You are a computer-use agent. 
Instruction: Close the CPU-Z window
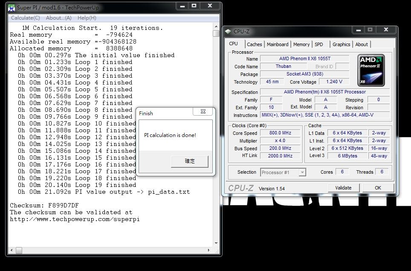coord(386,30)
